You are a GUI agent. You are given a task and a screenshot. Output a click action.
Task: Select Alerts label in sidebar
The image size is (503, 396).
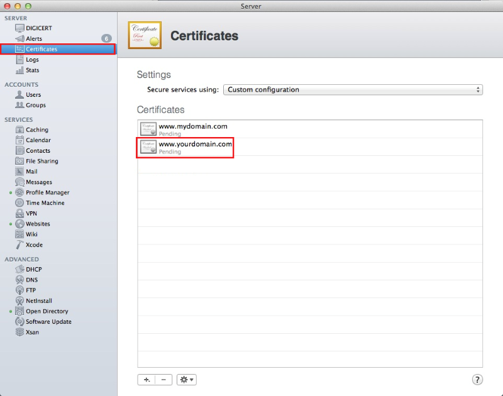34,38
